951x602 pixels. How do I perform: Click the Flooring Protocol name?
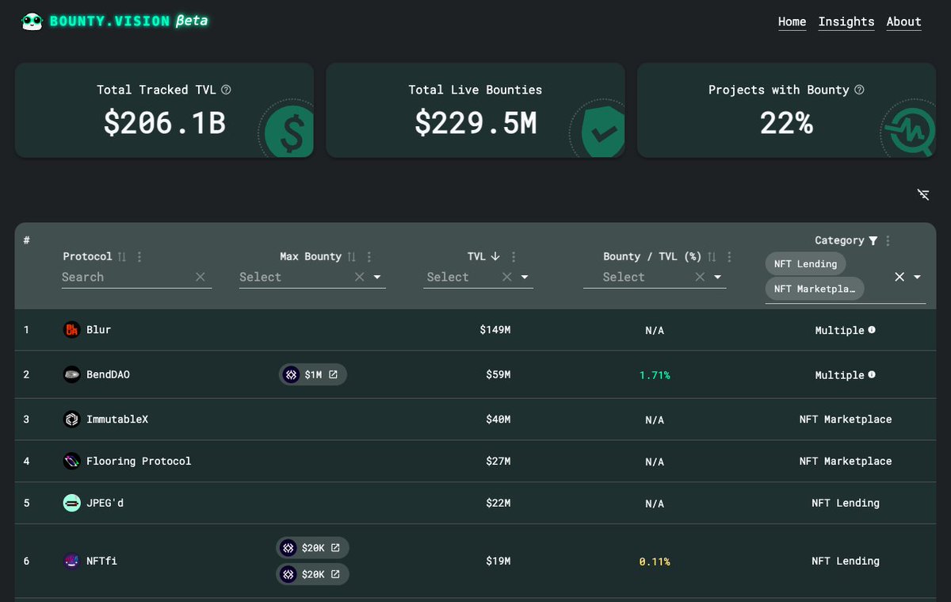(x=139, y=461)
